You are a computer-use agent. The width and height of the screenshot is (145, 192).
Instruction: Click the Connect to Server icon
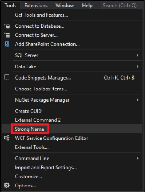pos(7,35)
